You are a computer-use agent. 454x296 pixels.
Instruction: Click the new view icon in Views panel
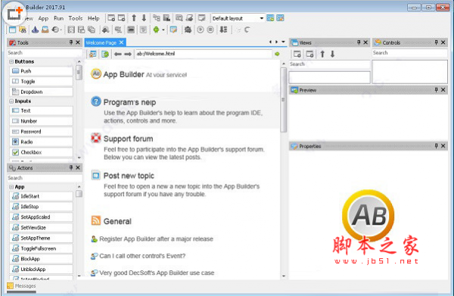297,54
